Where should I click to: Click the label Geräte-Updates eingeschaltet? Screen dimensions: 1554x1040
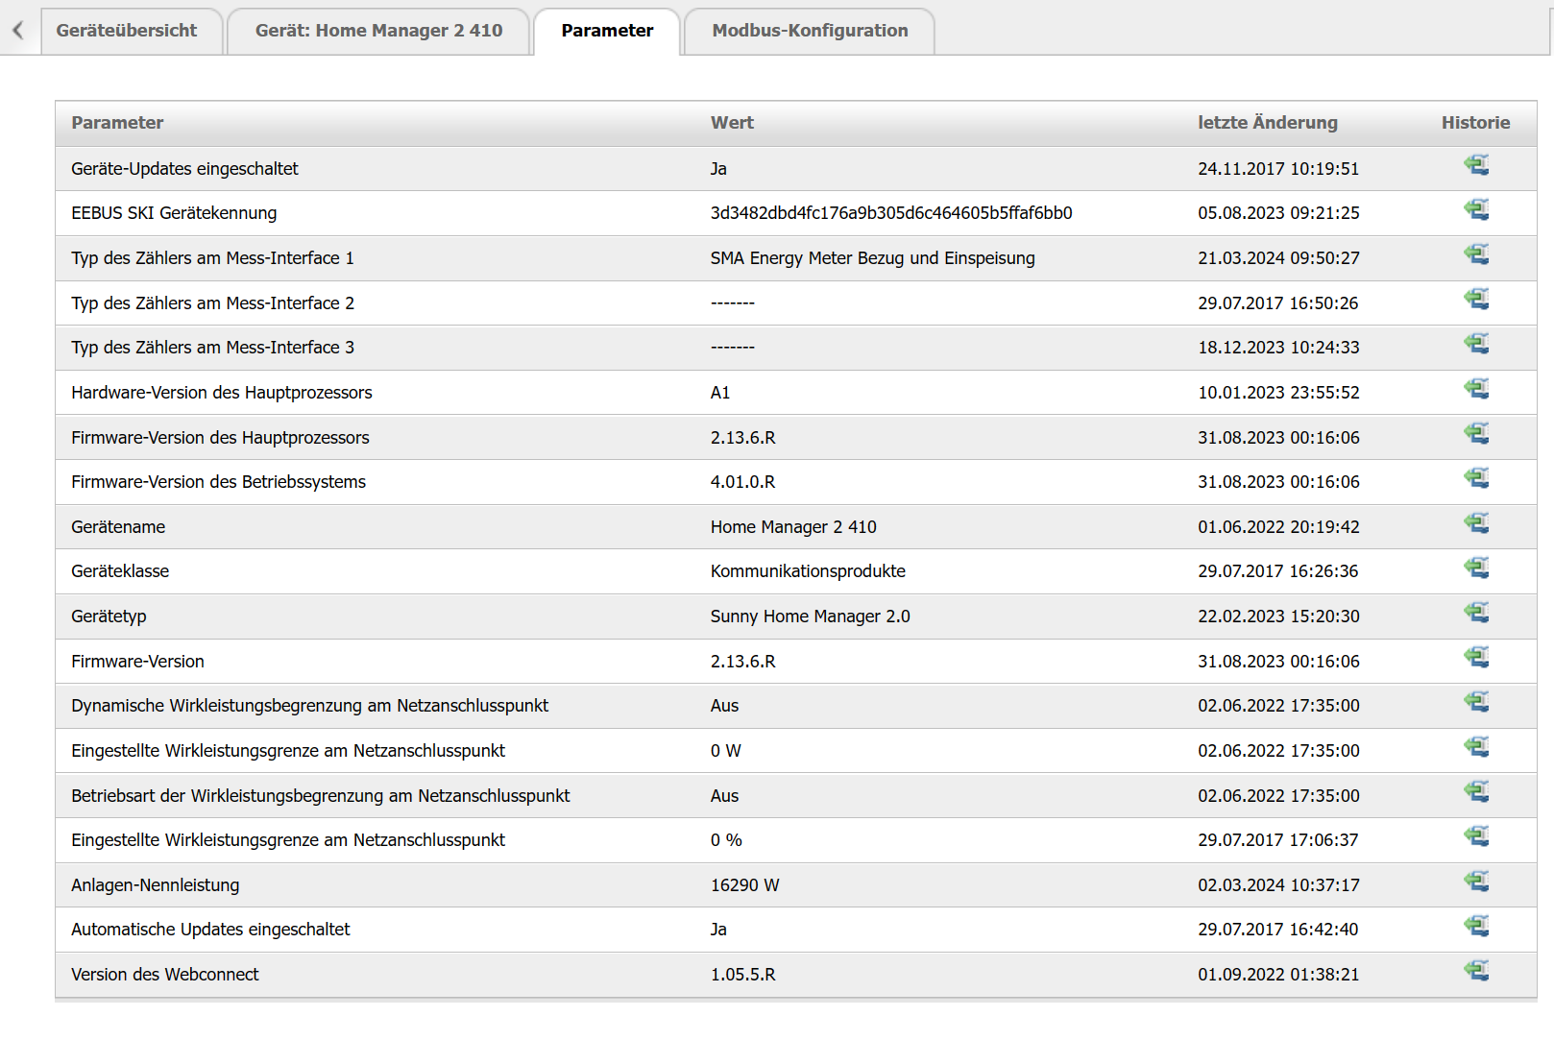(184, 169)
